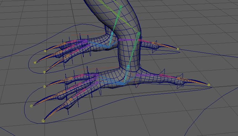
Task: Select near foot's uppermost front claw tip locator
Action: click(x=45, y=86)
